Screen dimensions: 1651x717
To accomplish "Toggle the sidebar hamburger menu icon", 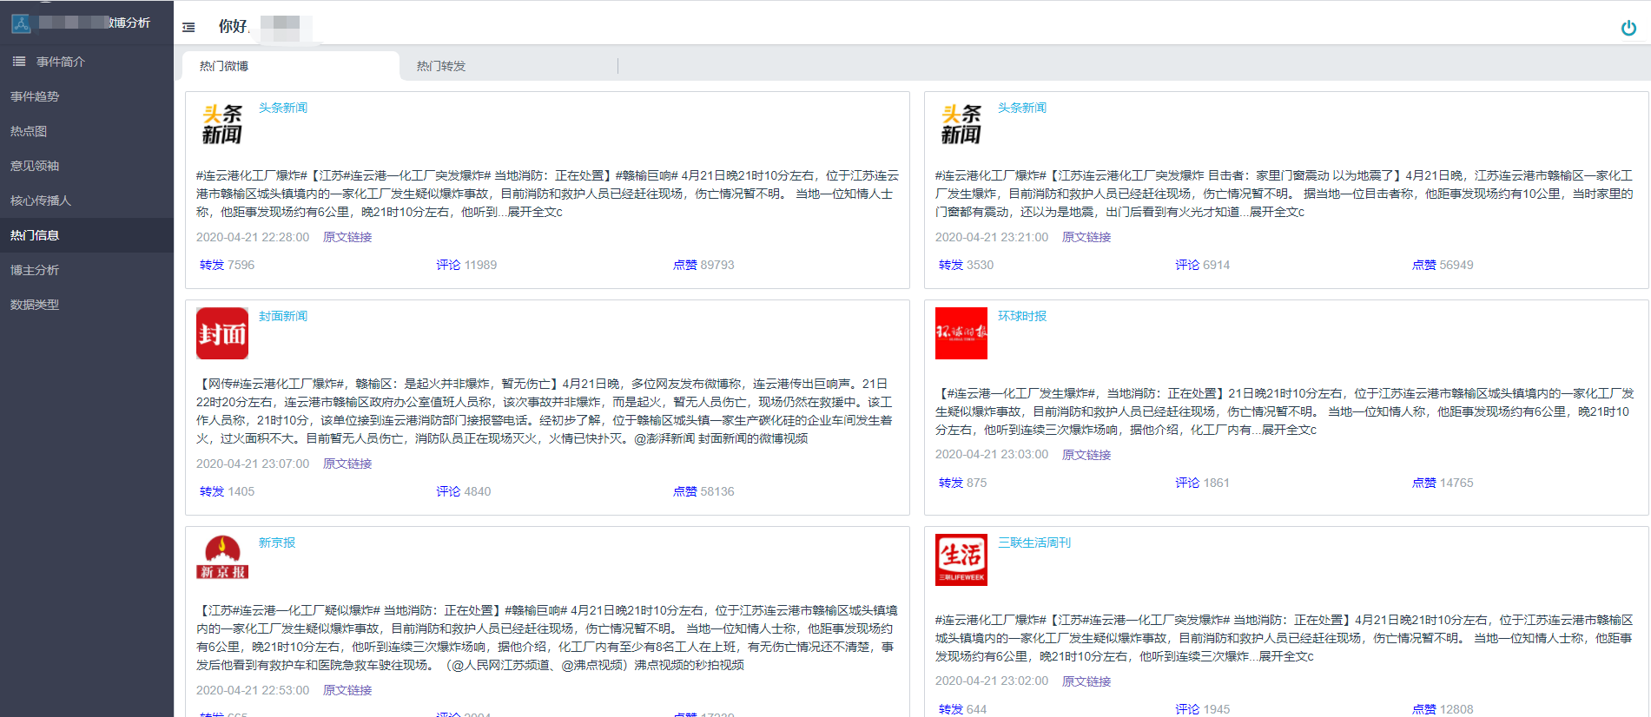I will (x=188, y=28).
